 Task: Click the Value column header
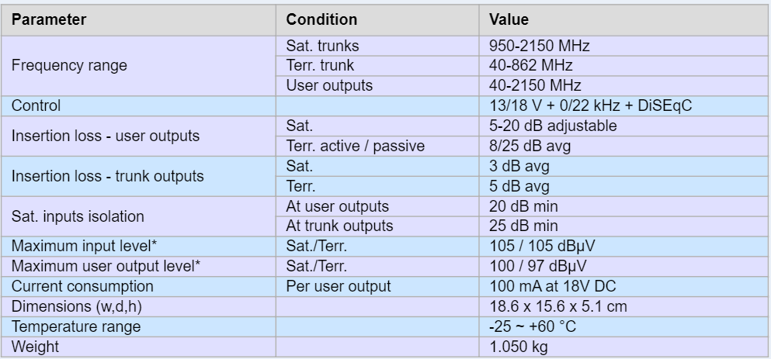(623, 19)
